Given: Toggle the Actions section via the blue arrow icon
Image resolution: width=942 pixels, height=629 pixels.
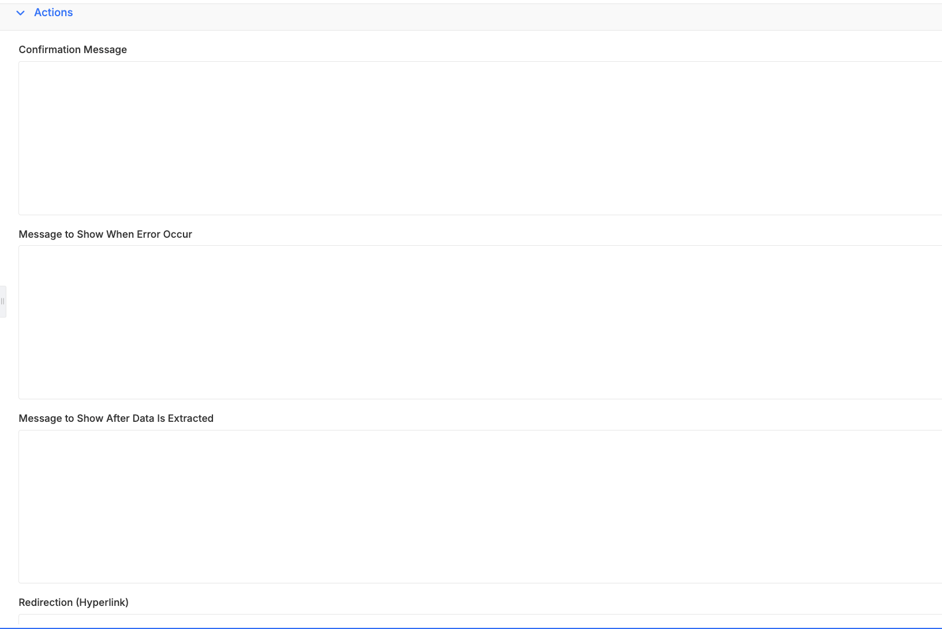Looking at the screenshot, I should 21,13.
